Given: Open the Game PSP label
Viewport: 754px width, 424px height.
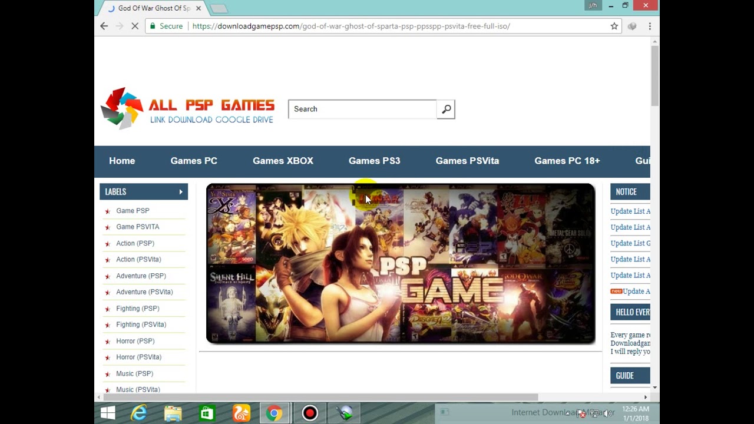Looking at the screenshot, I should [133, 211].
